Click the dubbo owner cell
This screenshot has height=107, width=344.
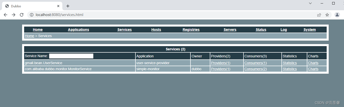pos(200,69)
